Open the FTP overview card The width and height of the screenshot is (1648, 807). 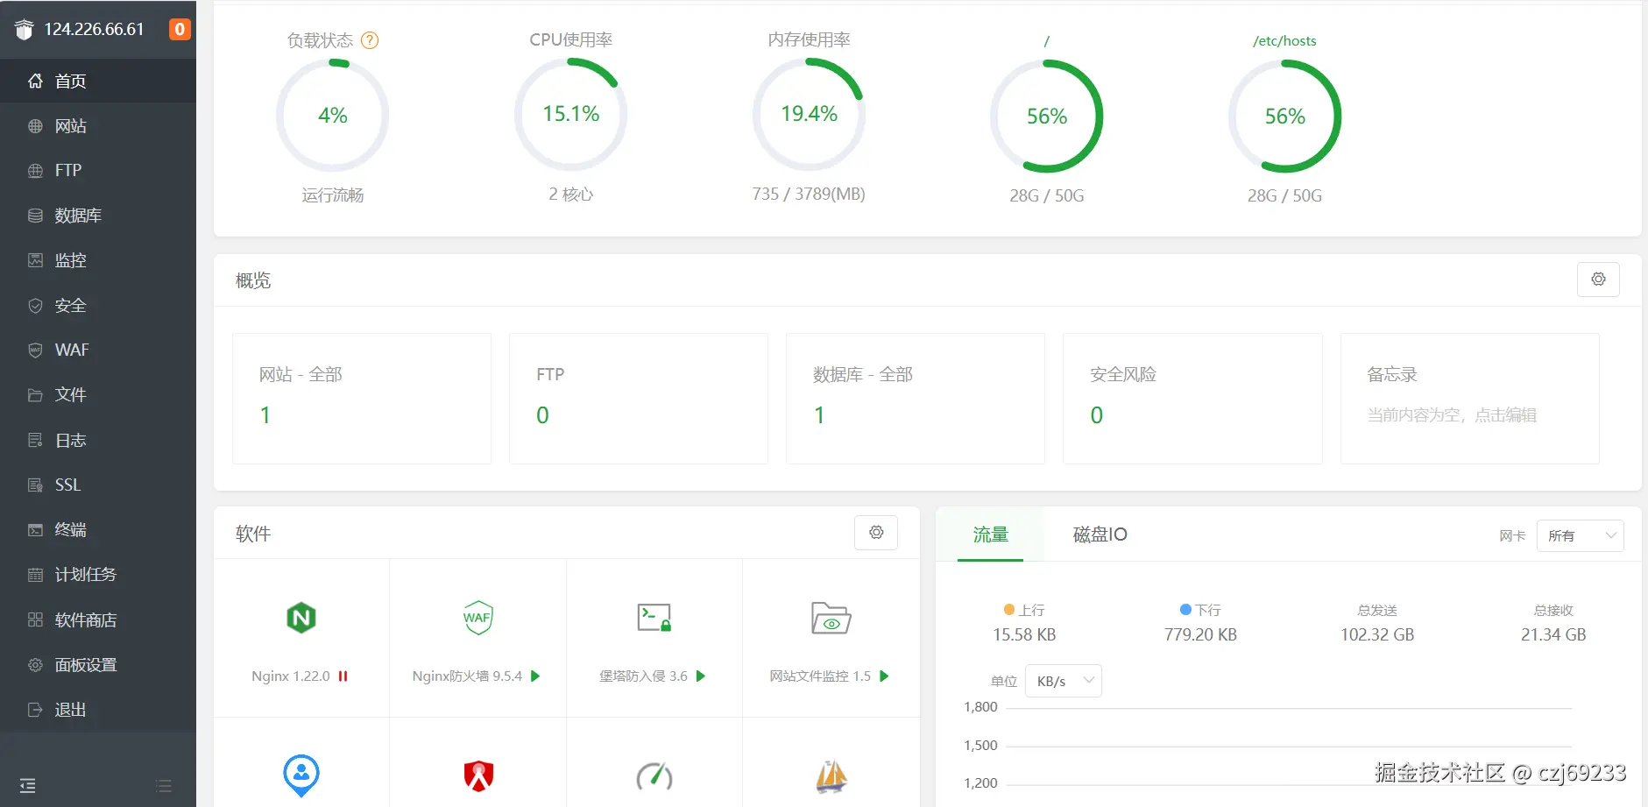coord(639,399)
